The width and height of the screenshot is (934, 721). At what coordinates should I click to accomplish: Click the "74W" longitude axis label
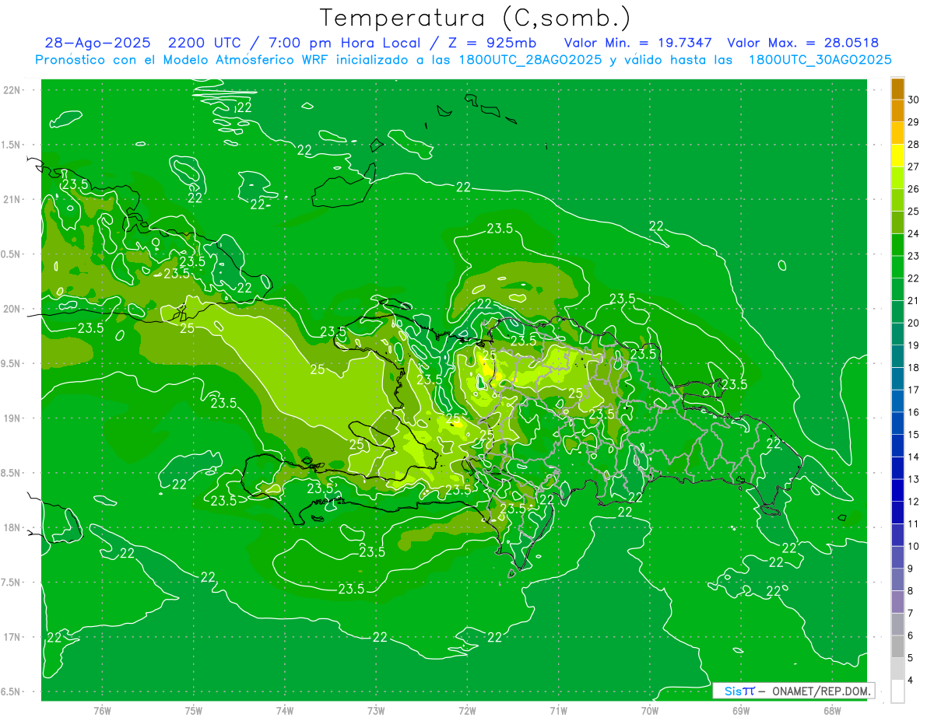pos(285,711)
